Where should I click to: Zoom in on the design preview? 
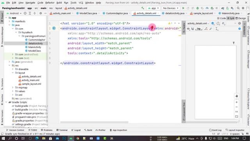pos(237,102)
